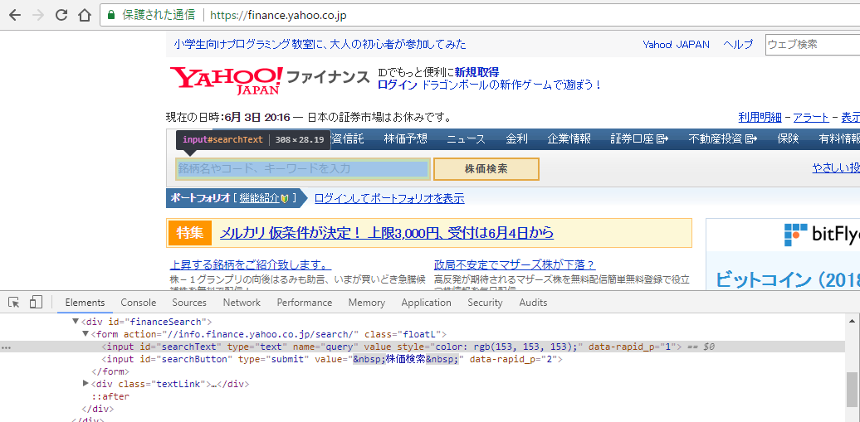Select 株価予想 in the navigation bar
This screenshot has width=860, height=422.
tap(405, 138)
